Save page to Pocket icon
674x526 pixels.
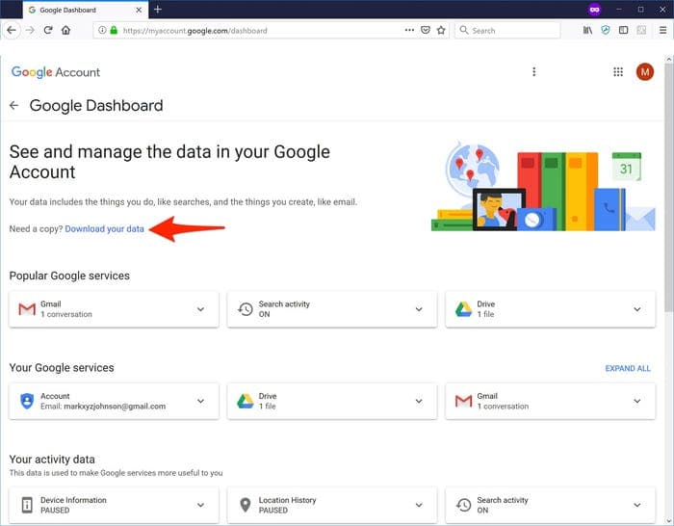(x=426, y=30)
